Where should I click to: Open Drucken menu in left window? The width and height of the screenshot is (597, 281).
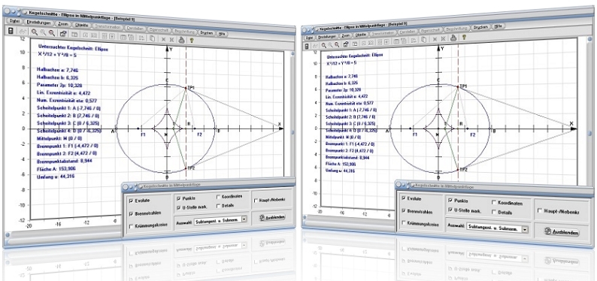(206, 33)
